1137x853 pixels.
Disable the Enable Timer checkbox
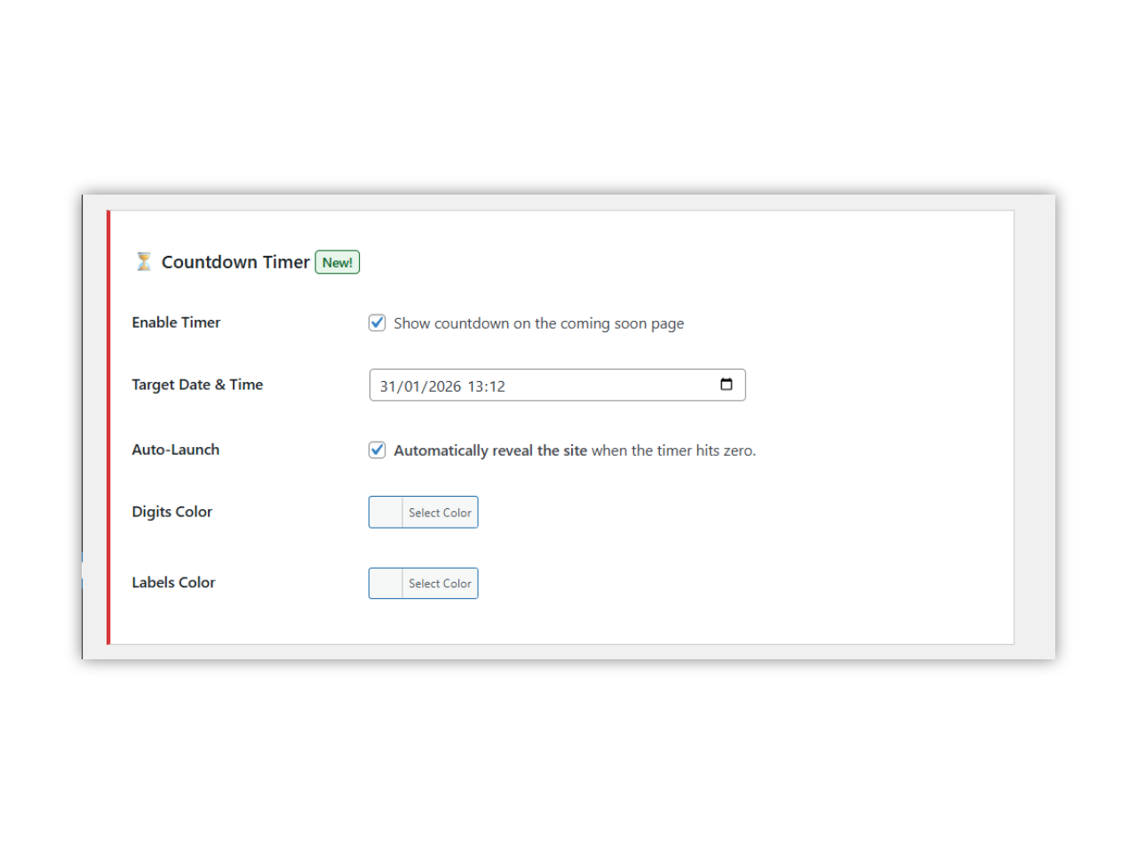pyautogui.click(x=378, y=323)
